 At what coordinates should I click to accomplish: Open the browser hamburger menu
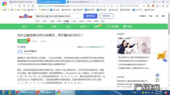point(167,6)
